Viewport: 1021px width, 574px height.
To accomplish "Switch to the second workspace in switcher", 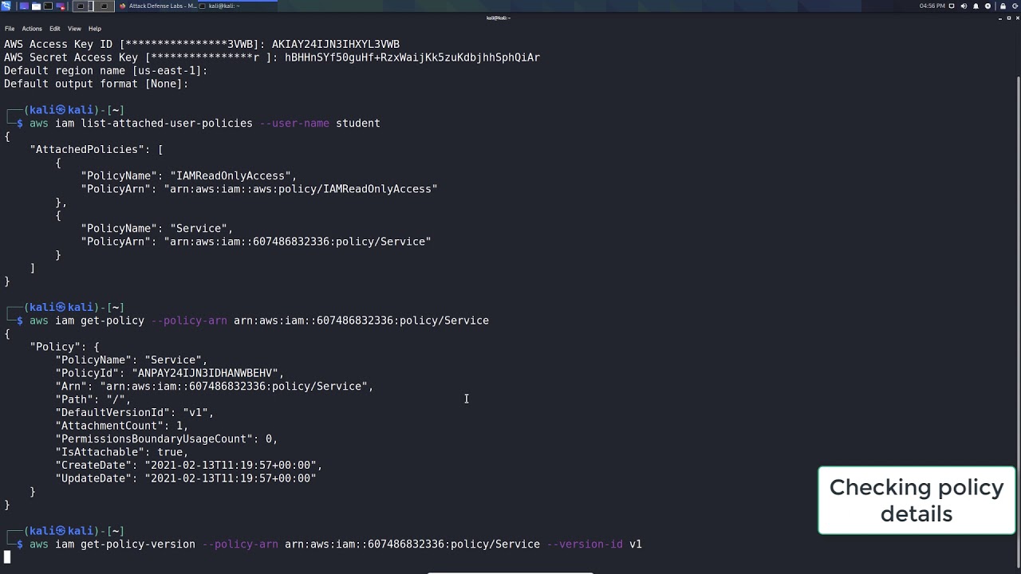I will (104, 6).
